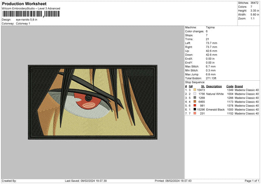Click the zoom value '1:1'

252,18
